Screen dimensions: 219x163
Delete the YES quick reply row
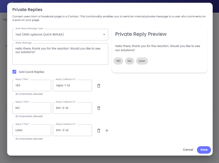(99, 86)
